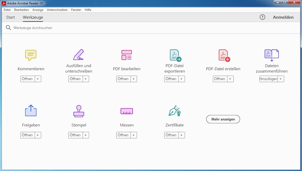The image size is (302, 171).
Task: Click the Freigeben share icon
Action: (31, 111)
